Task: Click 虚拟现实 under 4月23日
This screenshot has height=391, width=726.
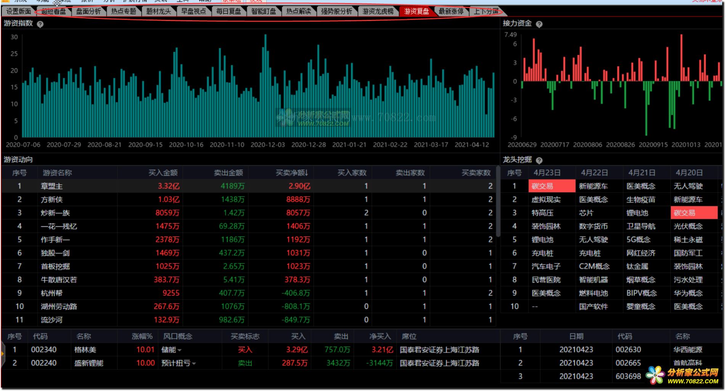Action: 546,200
